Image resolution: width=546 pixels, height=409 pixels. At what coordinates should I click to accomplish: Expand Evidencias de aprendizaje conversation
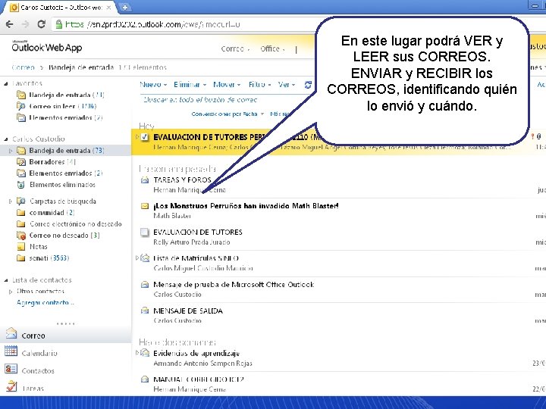click(137, 353)
